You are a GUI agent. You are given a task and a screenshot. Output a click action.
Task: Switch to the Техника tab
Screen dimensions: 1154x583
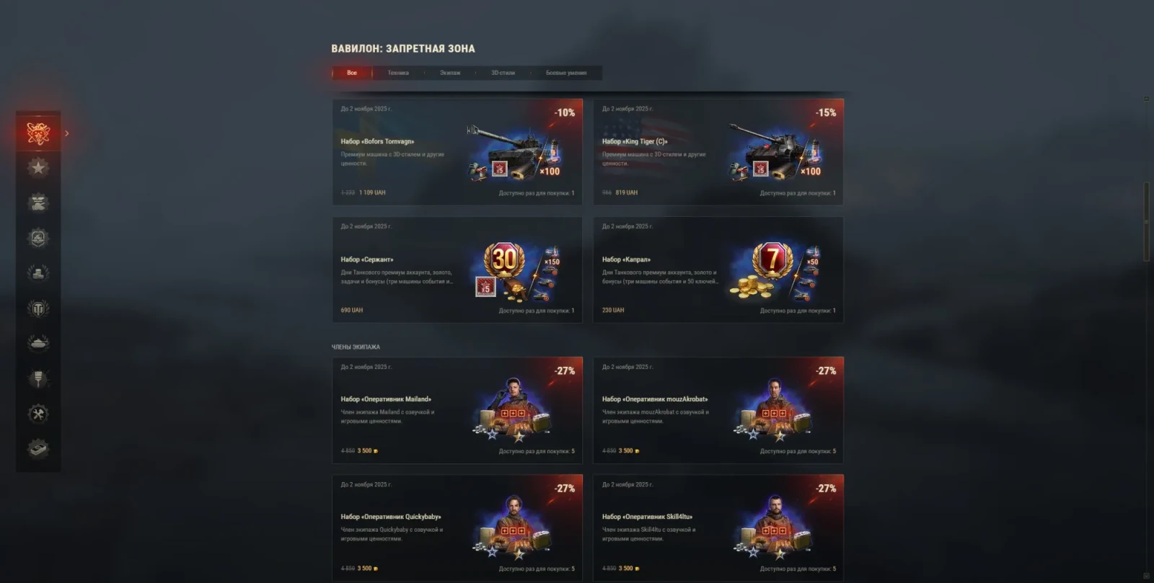click(x=398, y=73)
